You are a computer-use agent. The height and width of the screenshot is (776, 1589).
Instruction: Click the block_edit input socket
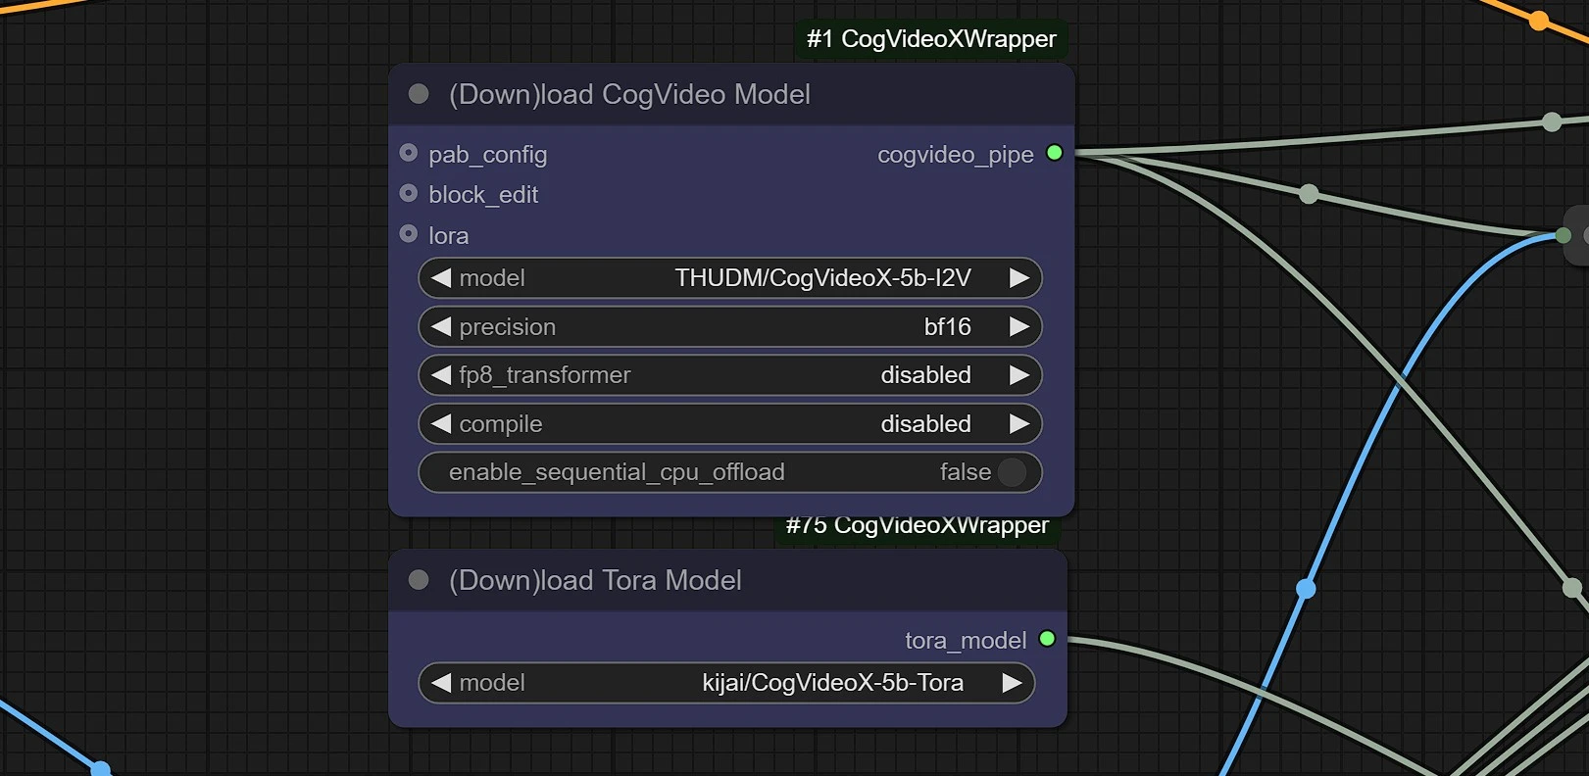(x=409, y=193)
